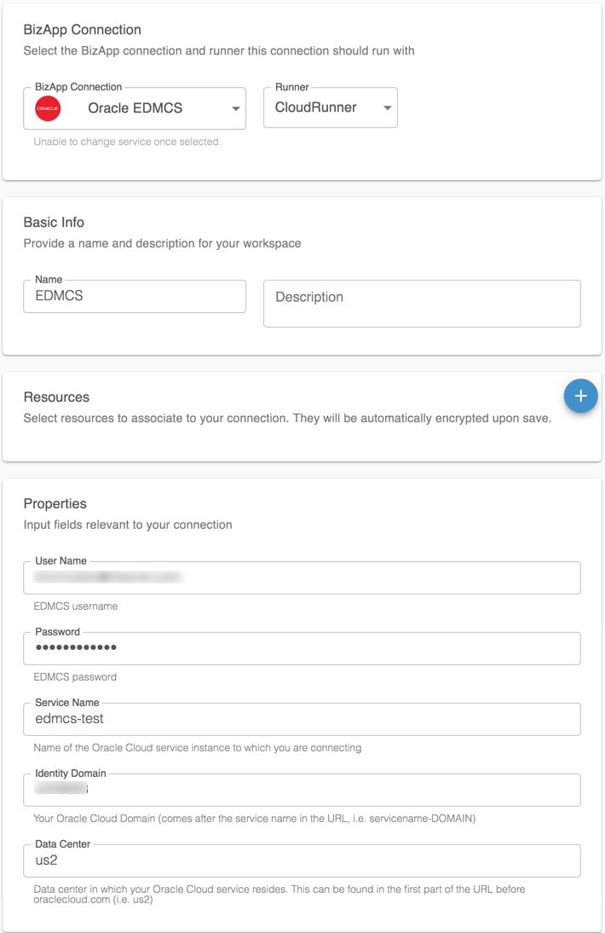Add a resource with the plus button
This screenshot has height=933, width=605.
(580, 396)
